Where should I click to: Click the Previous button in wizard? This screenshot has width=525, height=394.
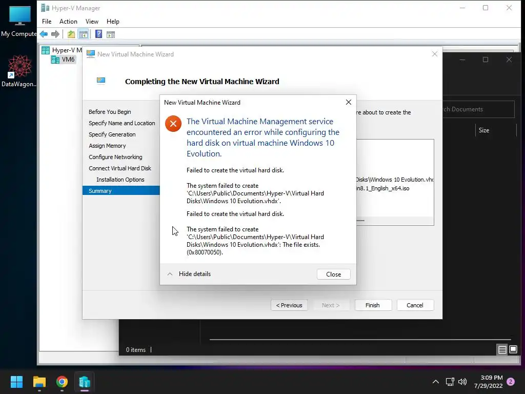pos(289,305)
